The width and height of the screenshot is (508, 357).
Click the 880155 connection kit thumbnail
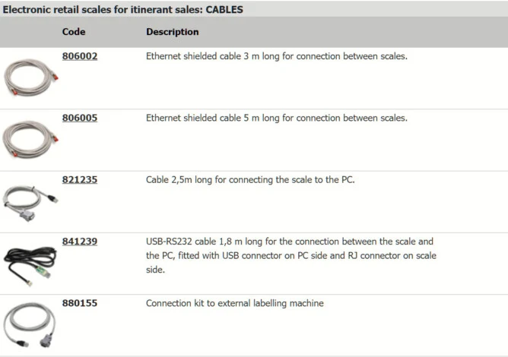tap(30, 324)
